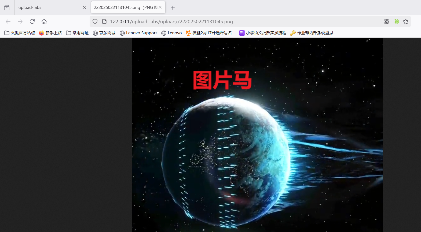Select the 2220250221131045.png tab
The height and width of the screenshot is (232, 421).
(128, 8)
